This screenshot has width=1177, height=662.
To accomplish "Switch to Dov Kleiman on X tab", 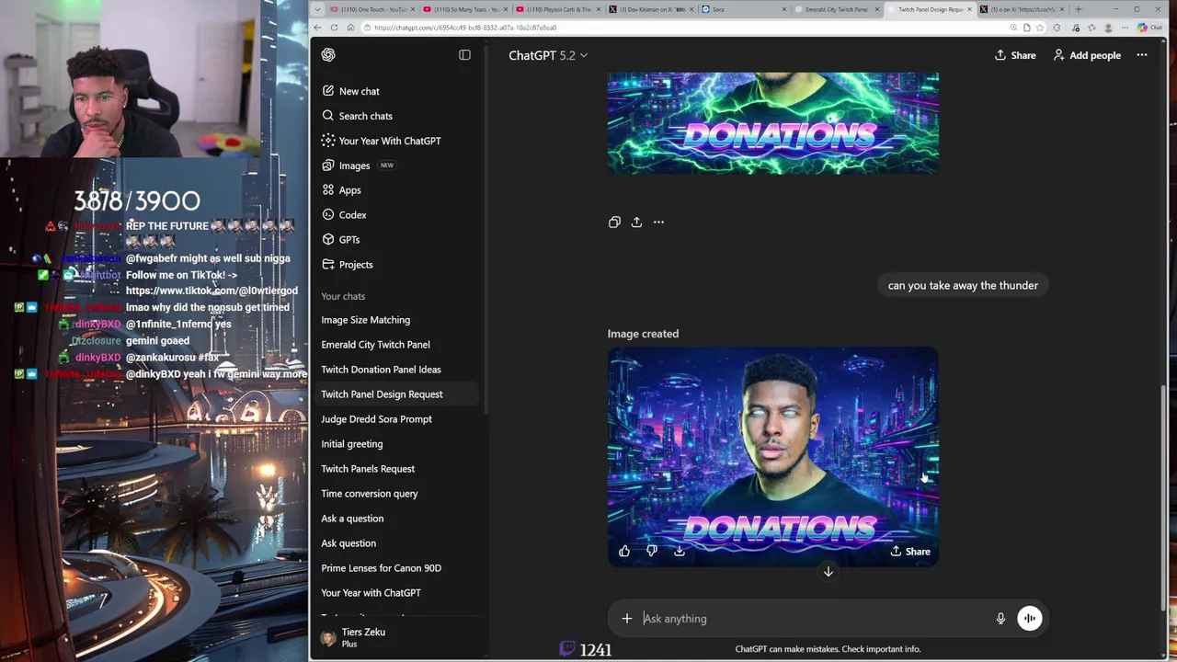I will click(x=650, y=9).
